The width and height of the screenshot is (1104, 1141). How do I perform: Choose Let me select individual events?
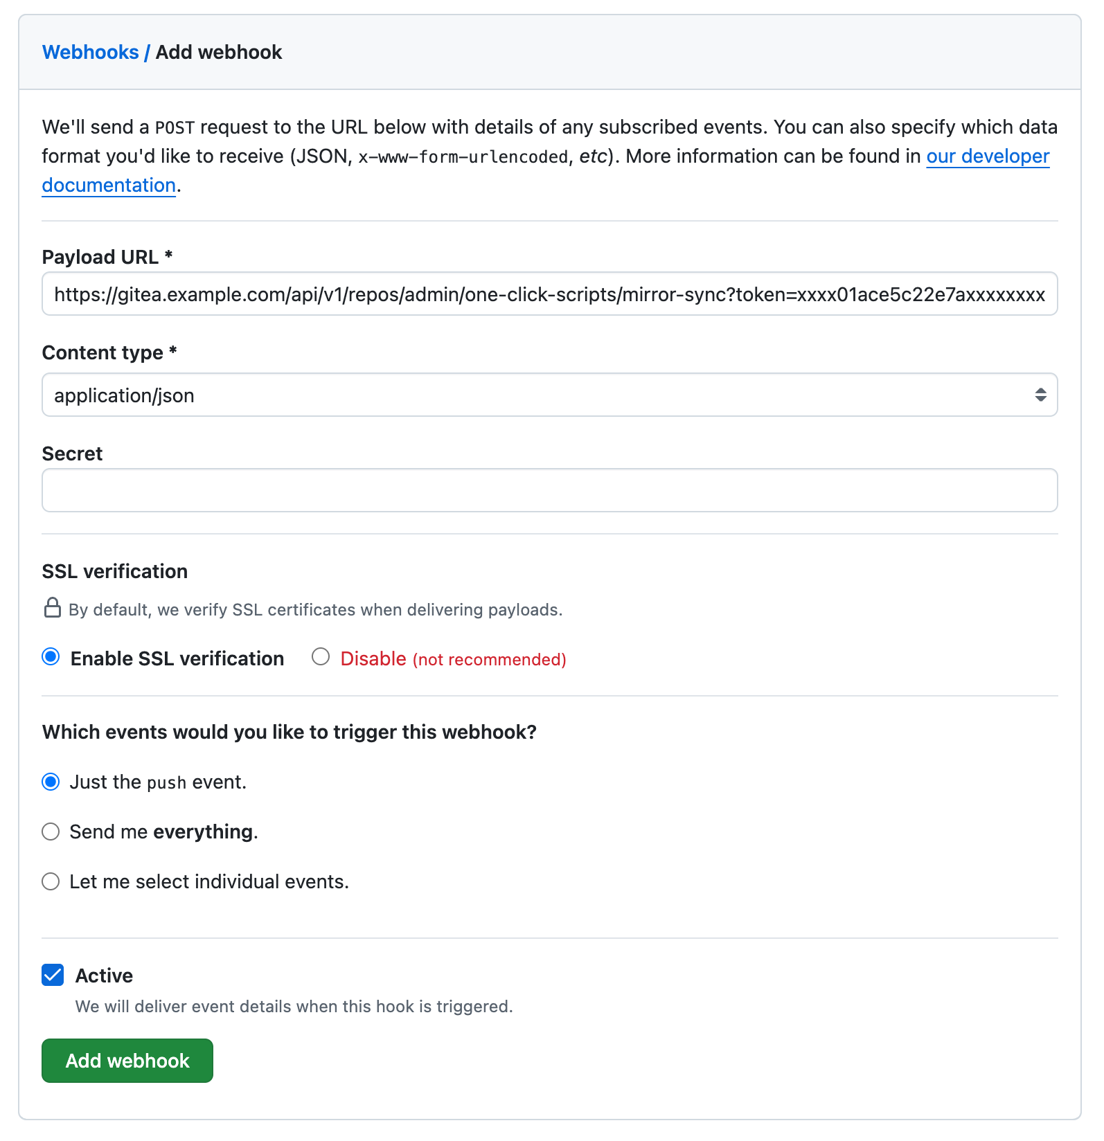51,881
